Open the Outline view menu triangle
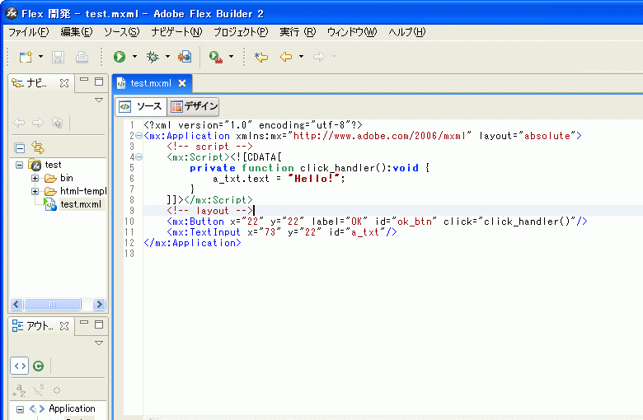Screen dimensions: 643x420 pyautogui.click(x=99, y=343)
